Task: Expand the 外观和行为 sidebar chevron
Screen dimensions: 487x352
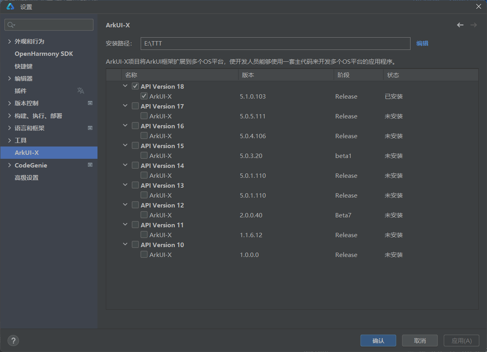Action: coord(10,41)
